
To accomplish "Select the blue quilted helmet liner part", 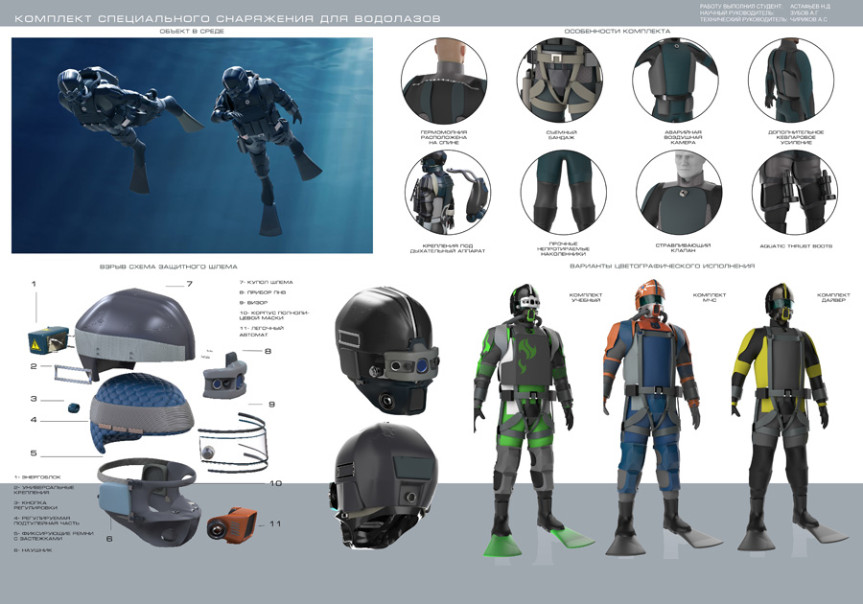I will [143, 411].
